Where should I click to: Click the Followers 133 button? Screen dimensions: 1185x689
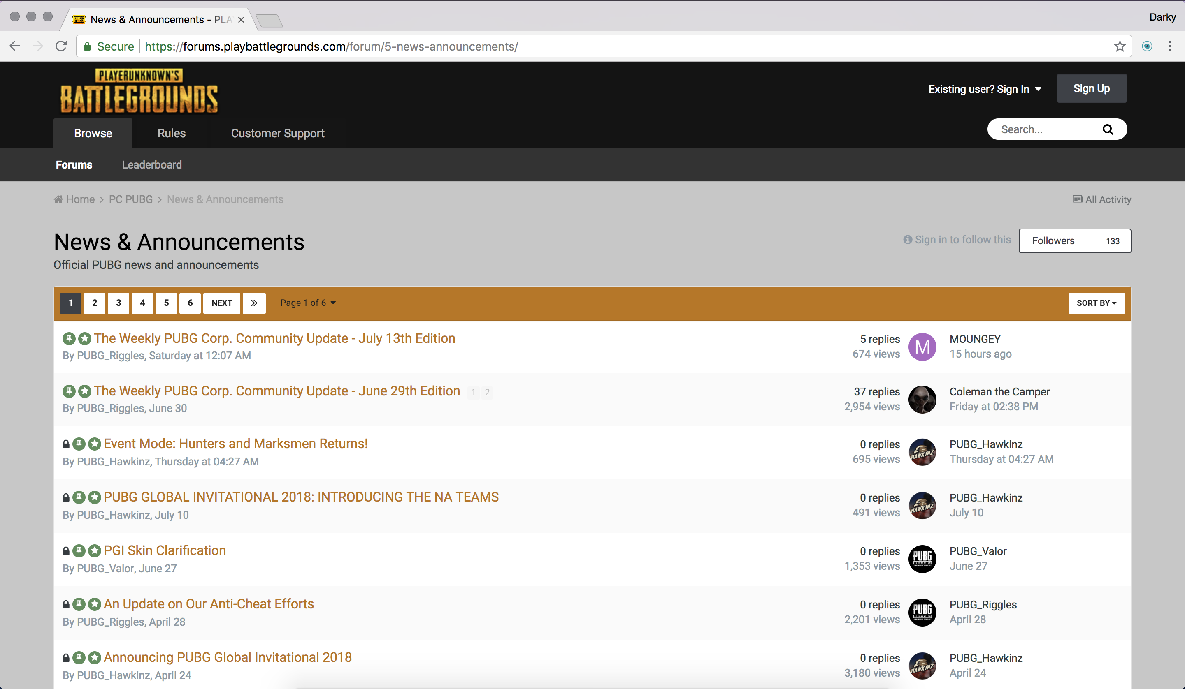click(1075, 241)
